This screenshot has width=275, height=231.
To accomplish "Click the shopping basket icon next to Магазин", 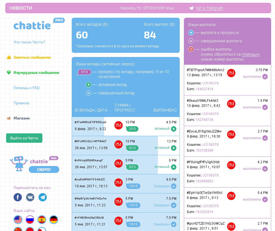I will [x=9, y=118].
